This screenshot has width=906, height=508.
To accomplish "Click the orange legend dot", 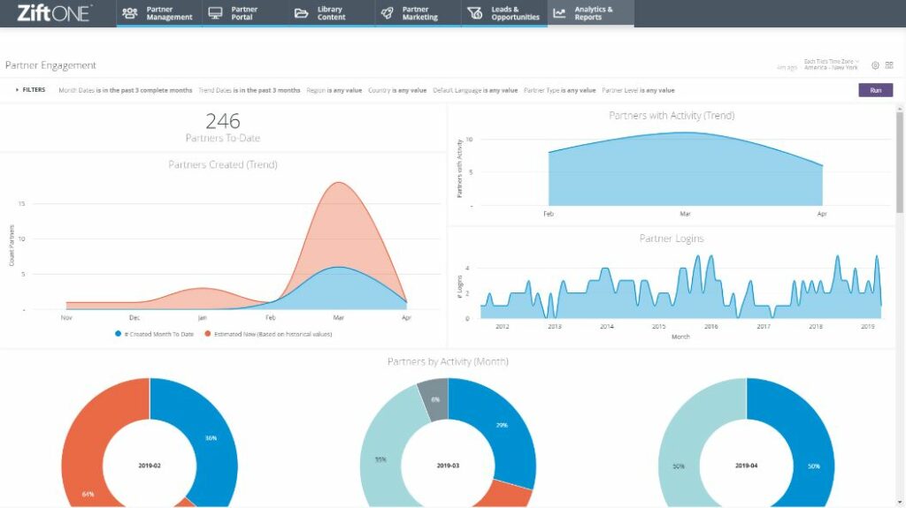I will [207, 334].
